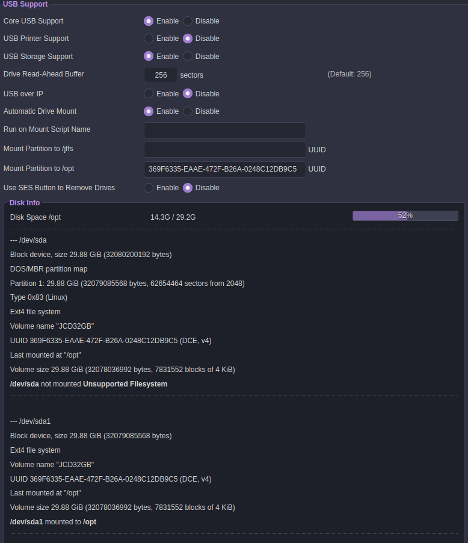Click the Disk Info section heading
The image size is (468, 543).
click(x=25, y=203)
